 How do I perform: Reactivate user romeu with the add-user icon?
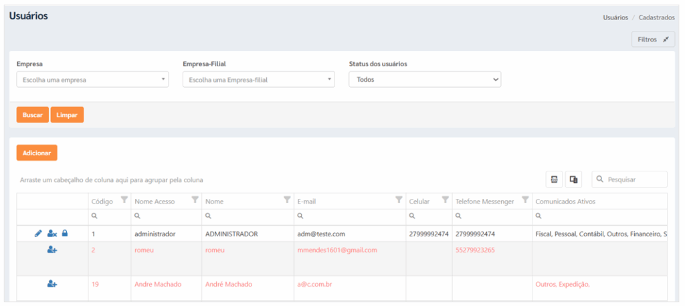point(52,250)
